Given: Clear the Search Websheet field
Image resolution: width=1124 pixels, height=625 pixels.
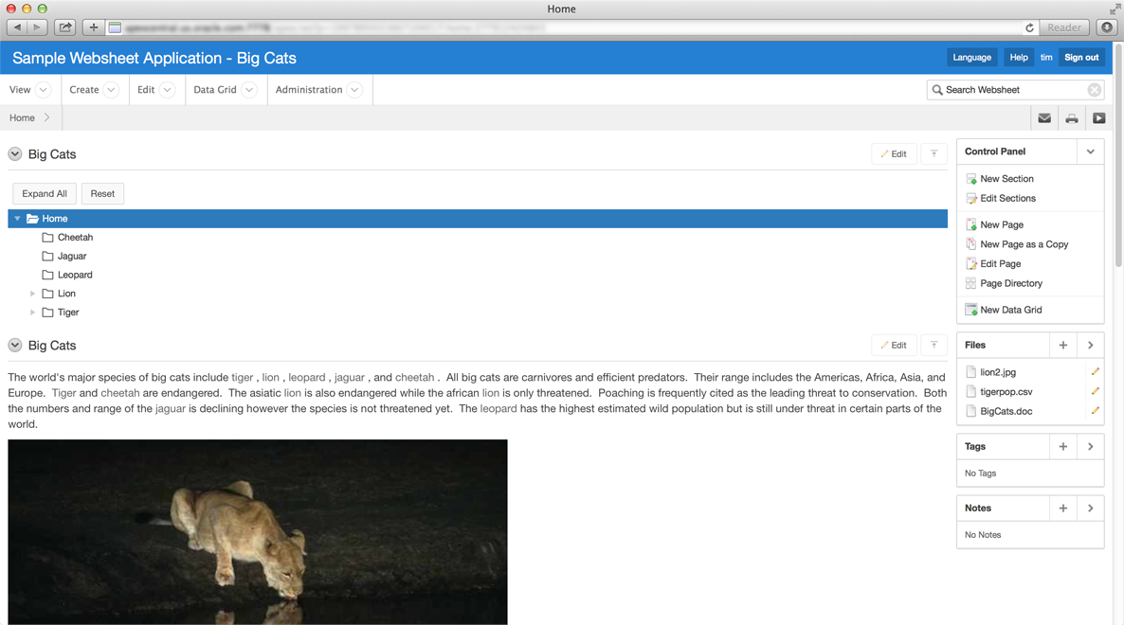Looking at the screenshot, I should (x=1094, y=90).
